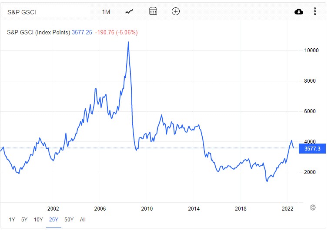
Task: Switch to the 10Y range
Action: [x=38, y=220]
